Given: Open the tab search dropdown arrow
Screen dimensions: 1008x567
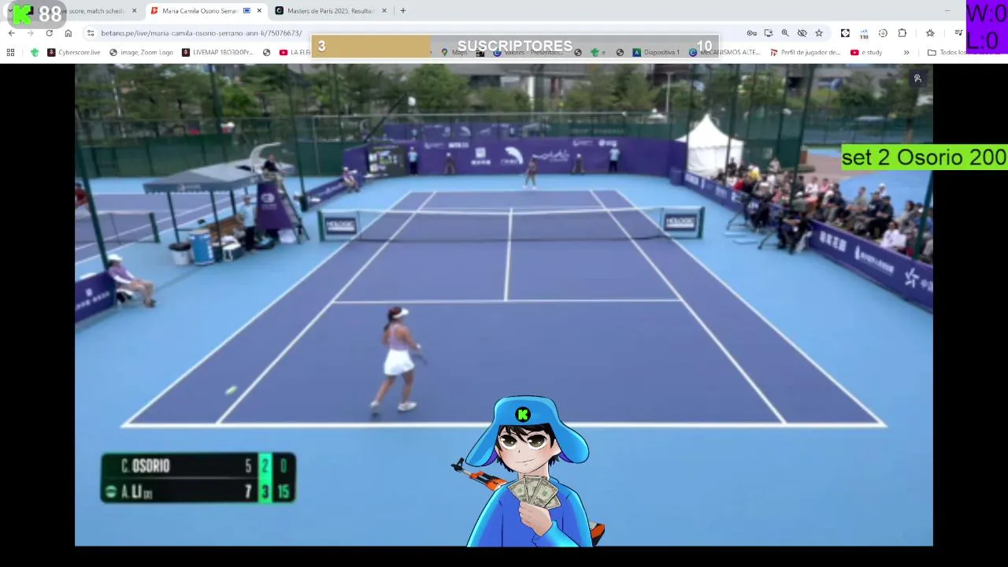Looking at the screenshot, I should point(9,11).
